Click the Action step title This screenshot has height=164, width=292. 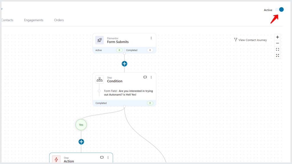point(69,161)
